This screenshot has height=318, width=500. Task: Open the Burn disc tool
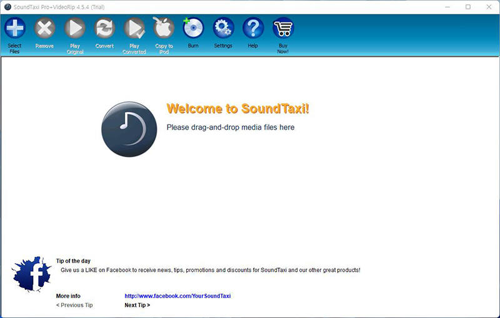(x=193, y=28)
